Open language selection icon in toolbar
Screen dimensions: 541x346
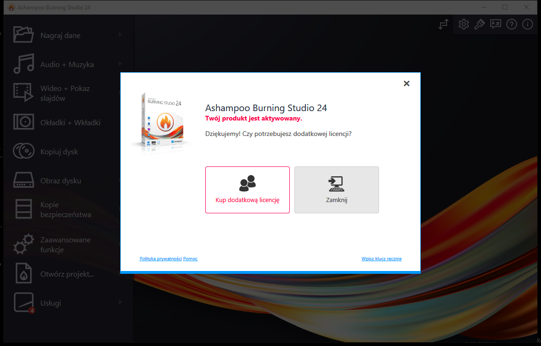[x=495, y=24]
